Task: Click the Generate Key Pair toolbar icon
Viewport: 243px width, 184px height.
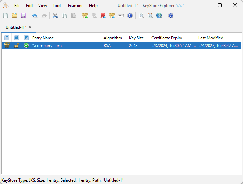Action: [85, 16]
